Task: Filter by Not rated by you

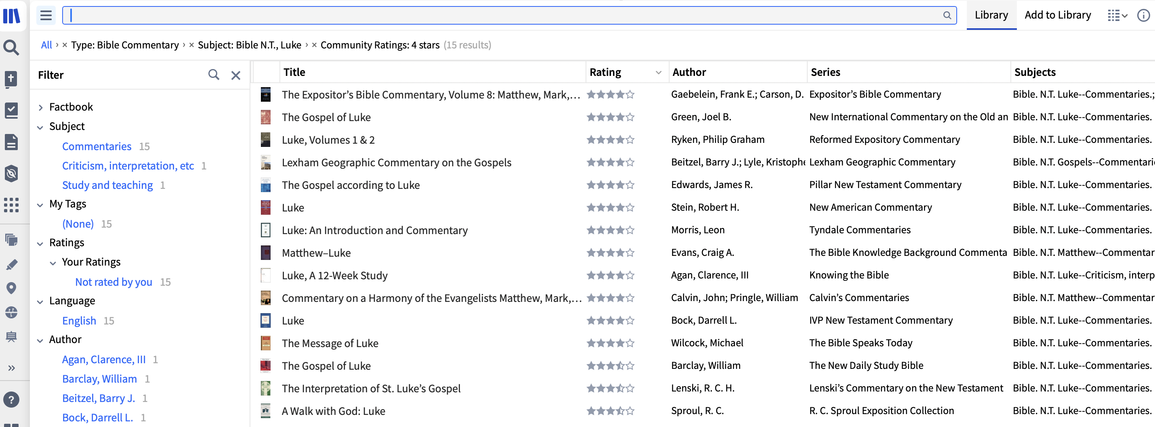Action: coord(113,282)
